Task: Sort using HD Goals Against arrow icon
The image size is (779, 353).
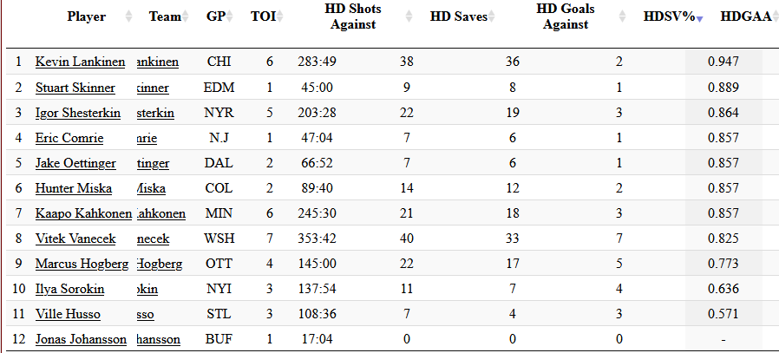Action: pyautogui.click(x=622, y=16)
